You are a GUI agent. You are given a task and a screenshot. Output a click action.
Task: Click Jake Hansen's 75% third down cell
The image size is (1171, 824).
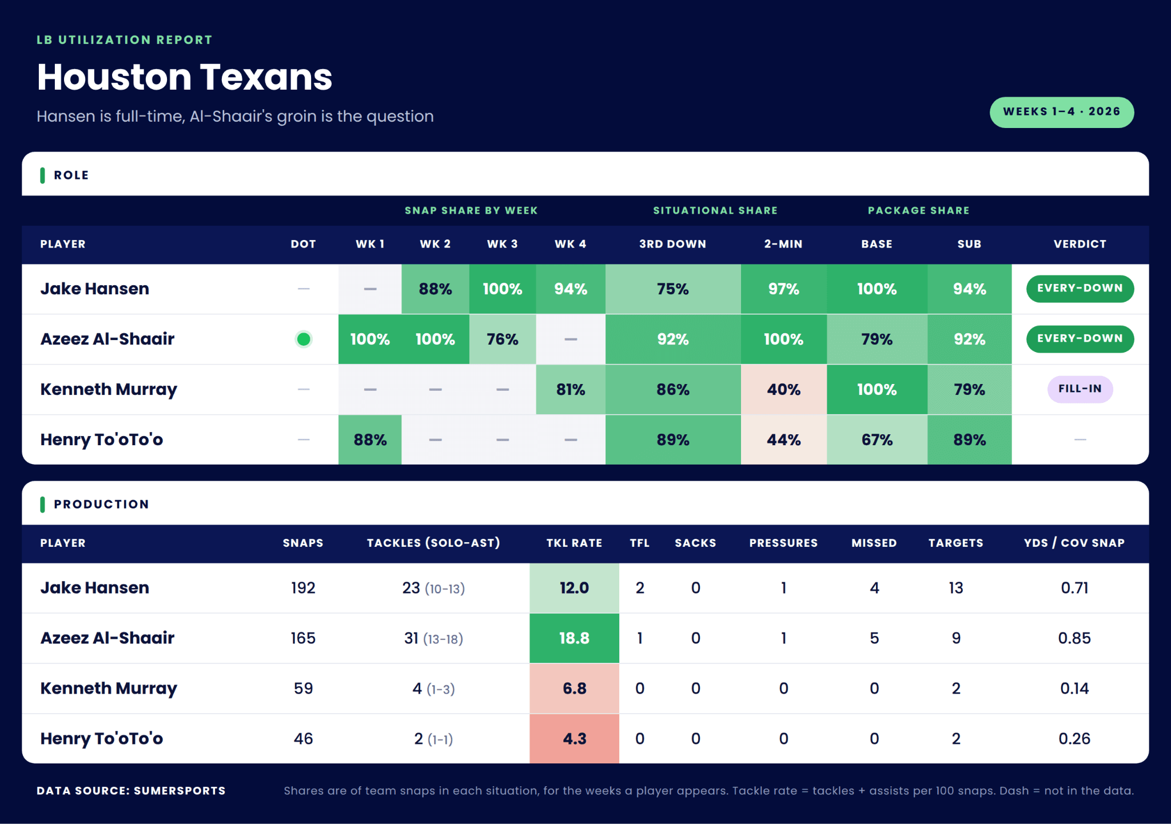(x=673, y=289)
